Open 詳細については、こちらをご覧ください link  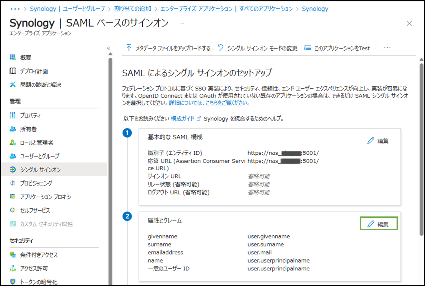pyautogui.click(x=209, y=103)
